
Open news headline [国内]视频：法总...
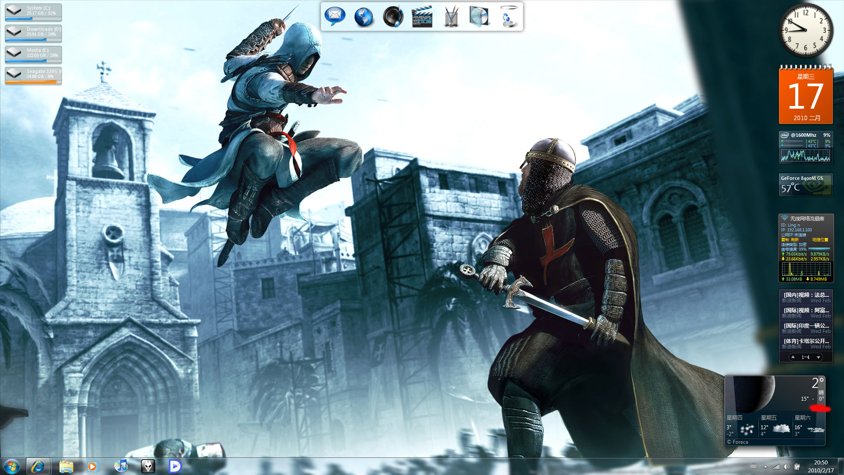click(806, 295)
